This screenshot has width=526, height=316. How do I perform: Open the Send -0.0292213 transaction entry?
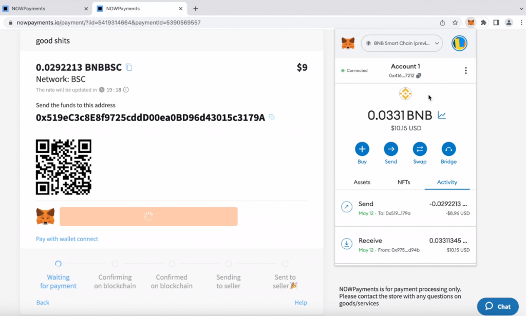tap(405, 208)
